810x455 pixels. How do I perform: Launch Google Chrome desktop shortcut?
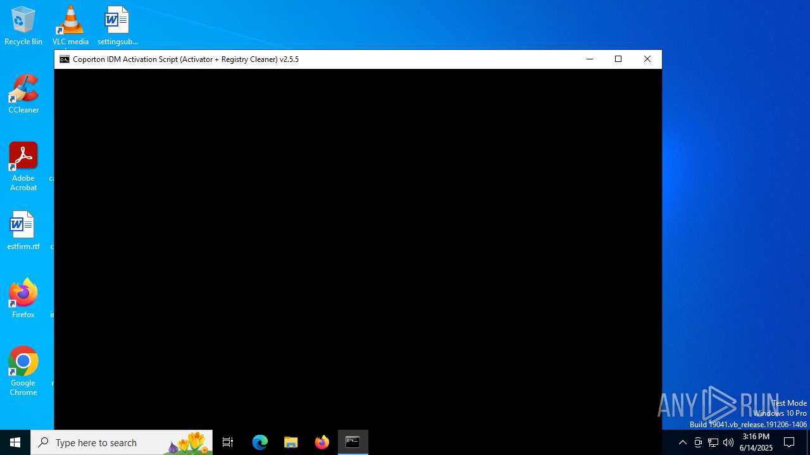(x=23, y=372)
